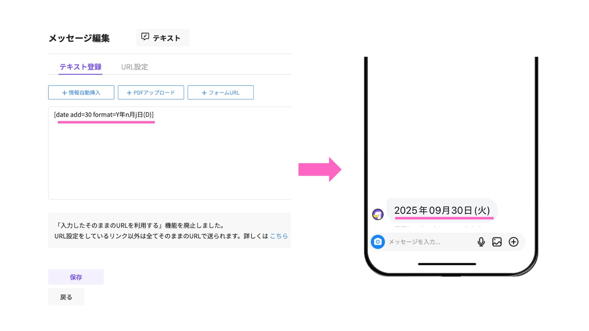Tap the circled plus icon in chat
This screenshot has width=589, height=331.
(x=514, y=242)
